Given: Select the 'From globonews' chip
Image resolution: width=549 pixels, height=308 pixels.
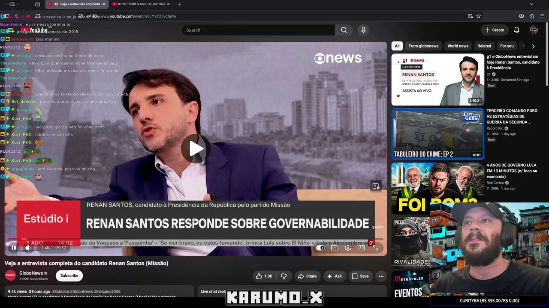Looking at the screenshot, I should pos(423,46).
